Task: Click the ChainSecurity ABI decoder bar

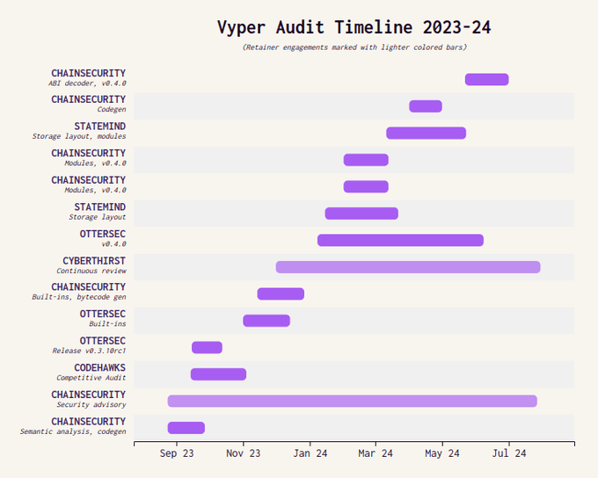Action: pos(486,80)
